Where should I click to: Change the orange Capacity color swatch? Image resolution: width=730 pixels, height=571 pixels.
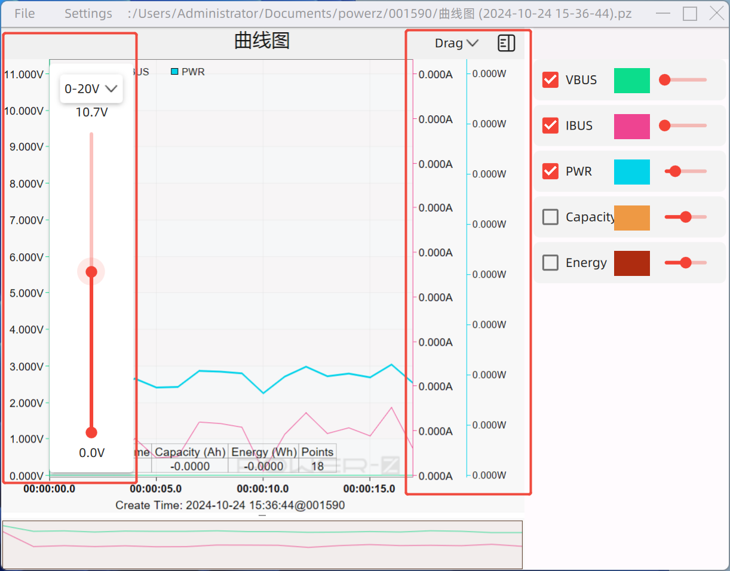click(631, 217)
